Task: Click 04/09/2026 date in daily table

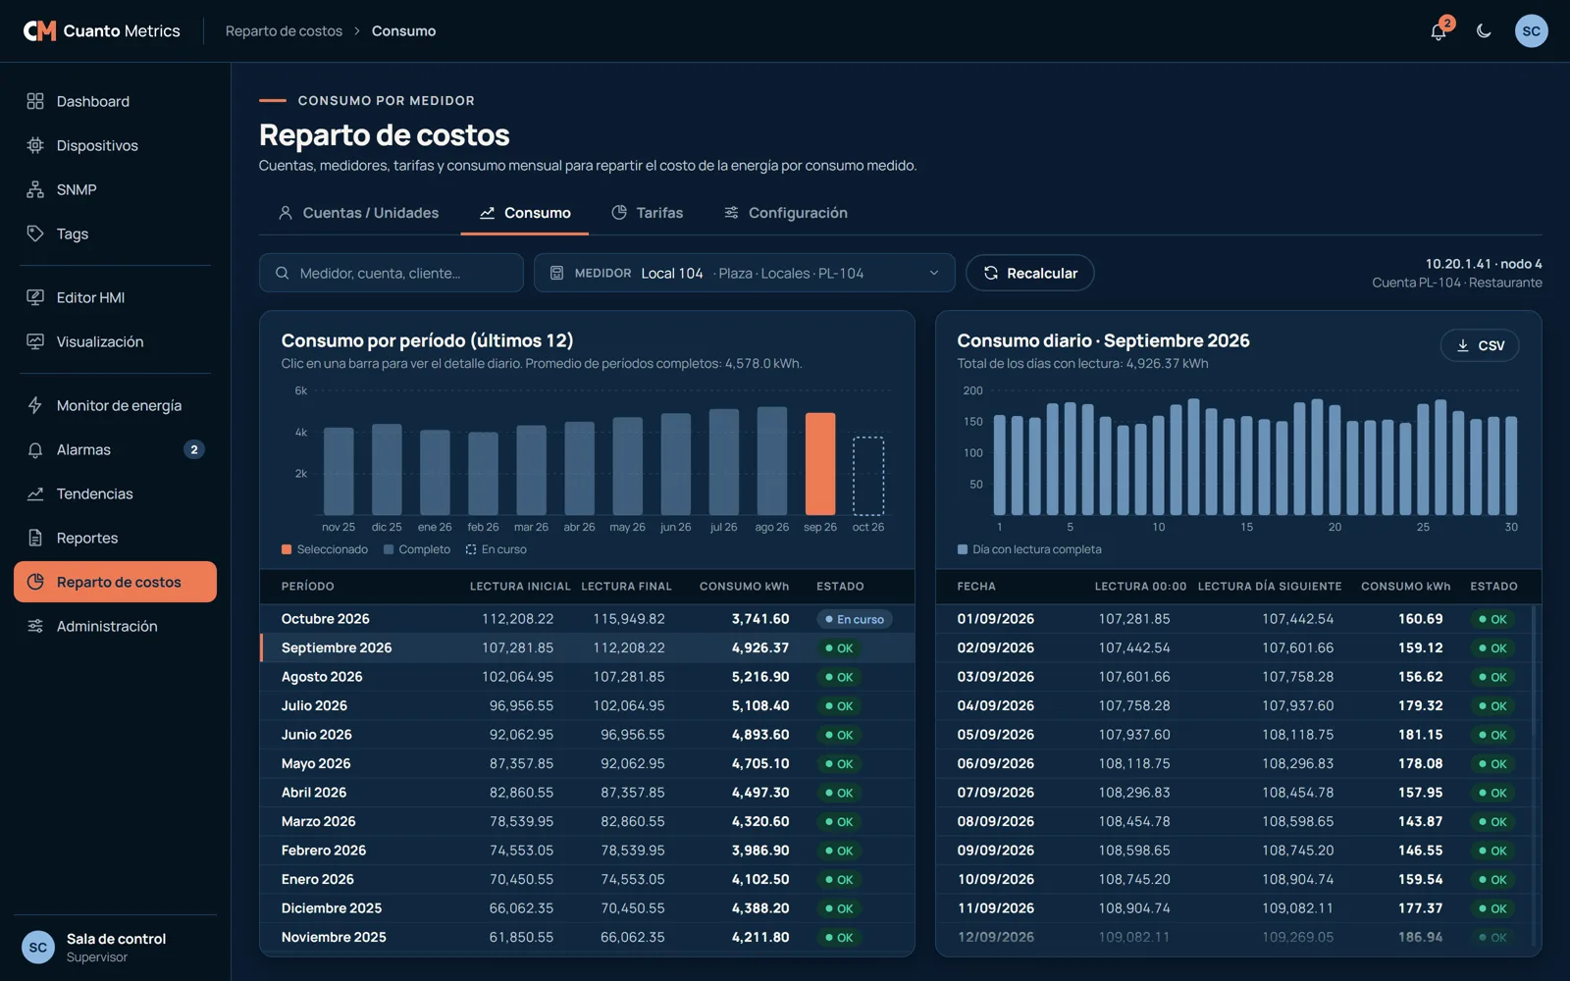Action: coord(996,705)
